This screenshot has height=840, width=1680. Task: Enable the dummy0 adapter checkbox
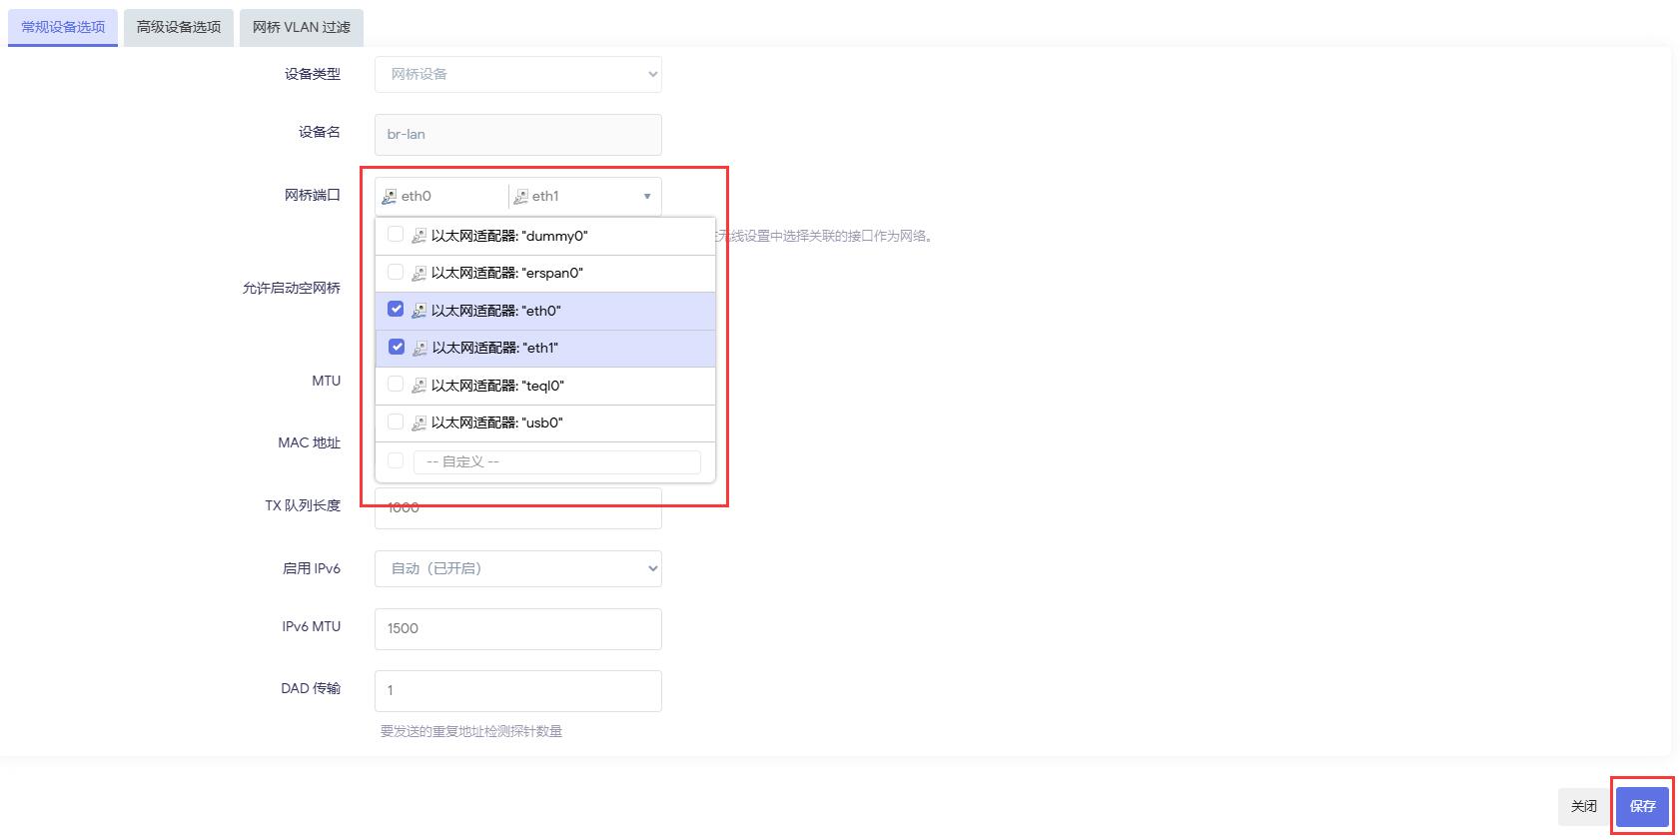(x=396, y=235)
